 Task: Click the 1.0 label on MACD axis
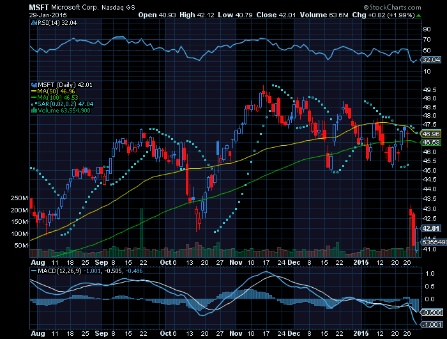tap(430, 274)
